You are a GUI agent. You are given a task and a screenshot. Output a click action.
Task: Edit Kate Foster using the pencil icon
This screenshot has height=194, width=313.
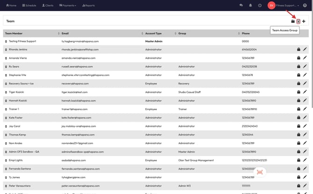[305, 118]
